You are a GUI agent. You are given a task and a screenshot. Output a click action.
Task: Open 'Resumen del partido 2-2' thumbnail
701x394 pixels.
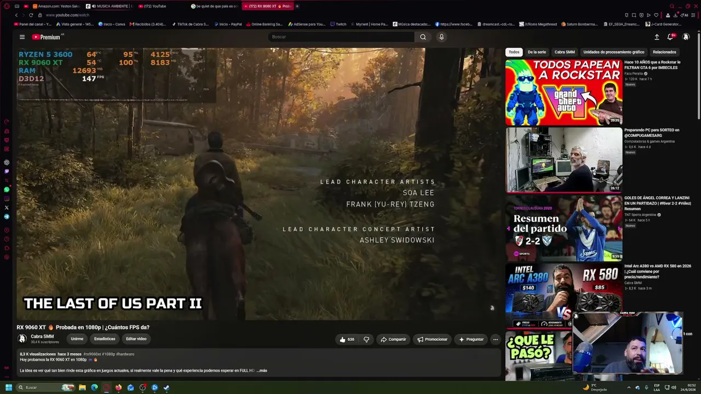click(x=564, y=228)
